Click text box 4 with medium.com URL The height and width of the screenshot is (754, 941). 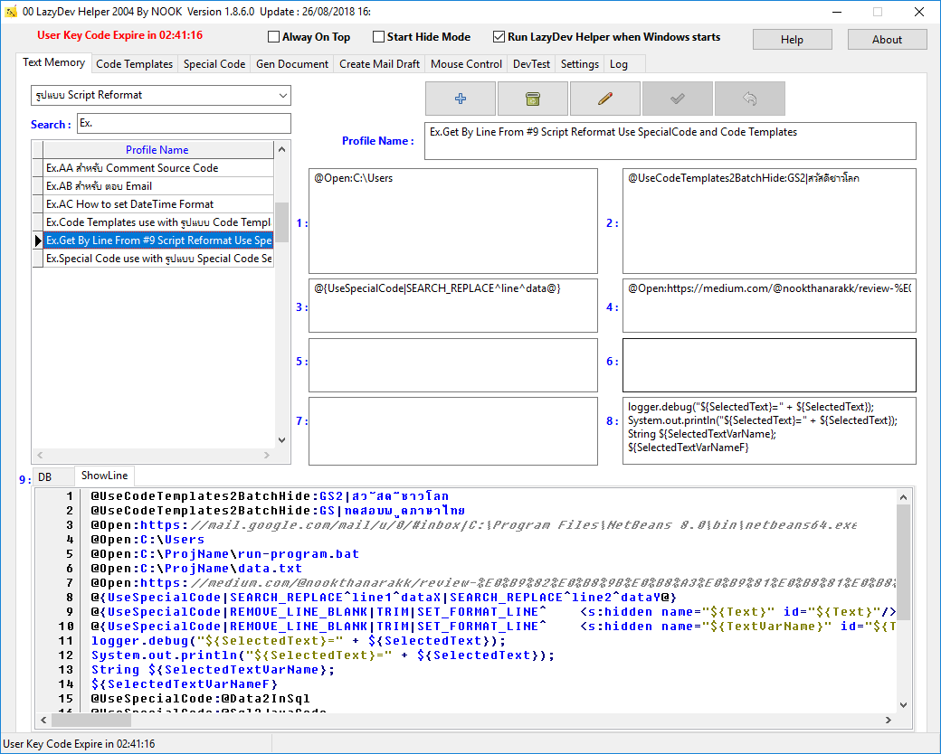769,306
